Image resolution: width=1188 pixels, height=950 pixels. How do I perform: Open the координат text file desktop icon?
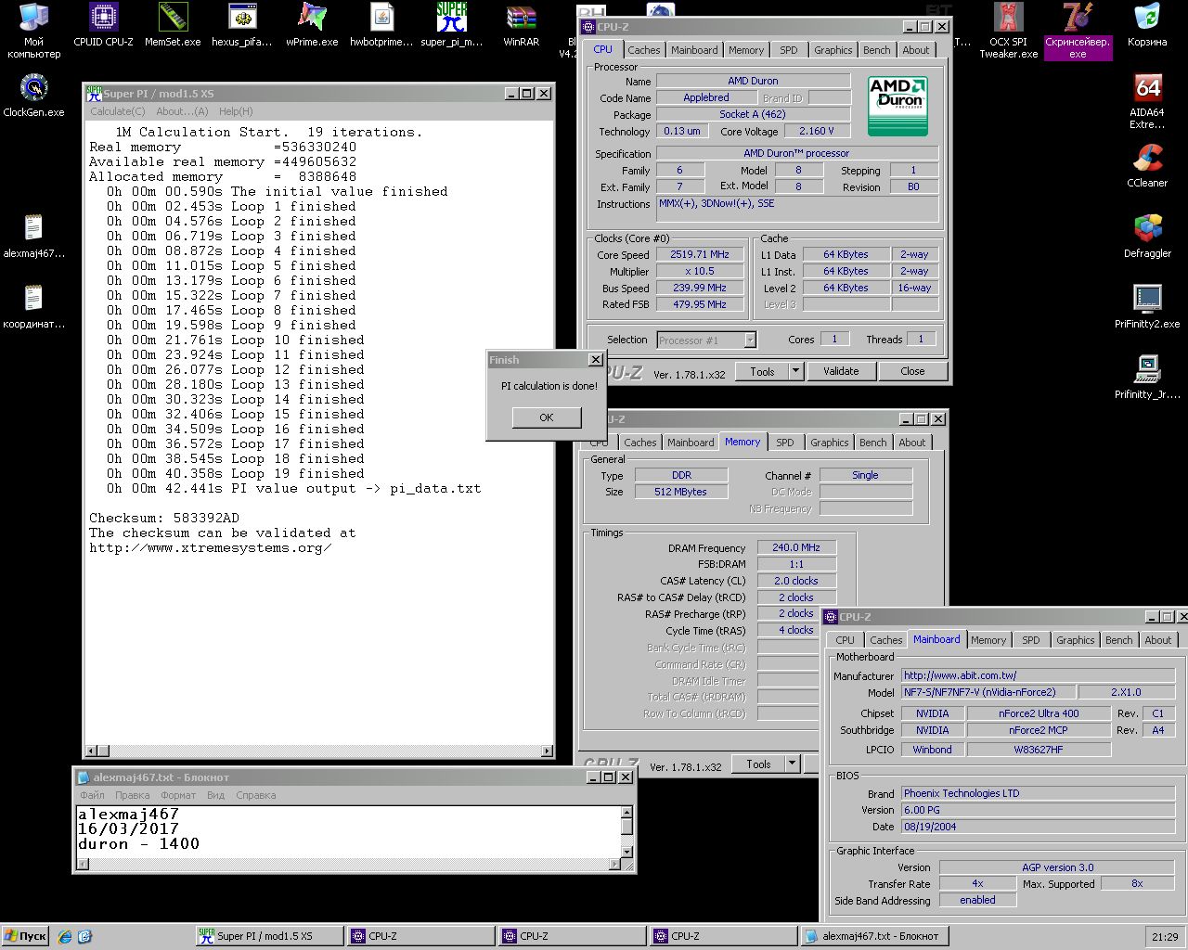[x=33, y=307]
